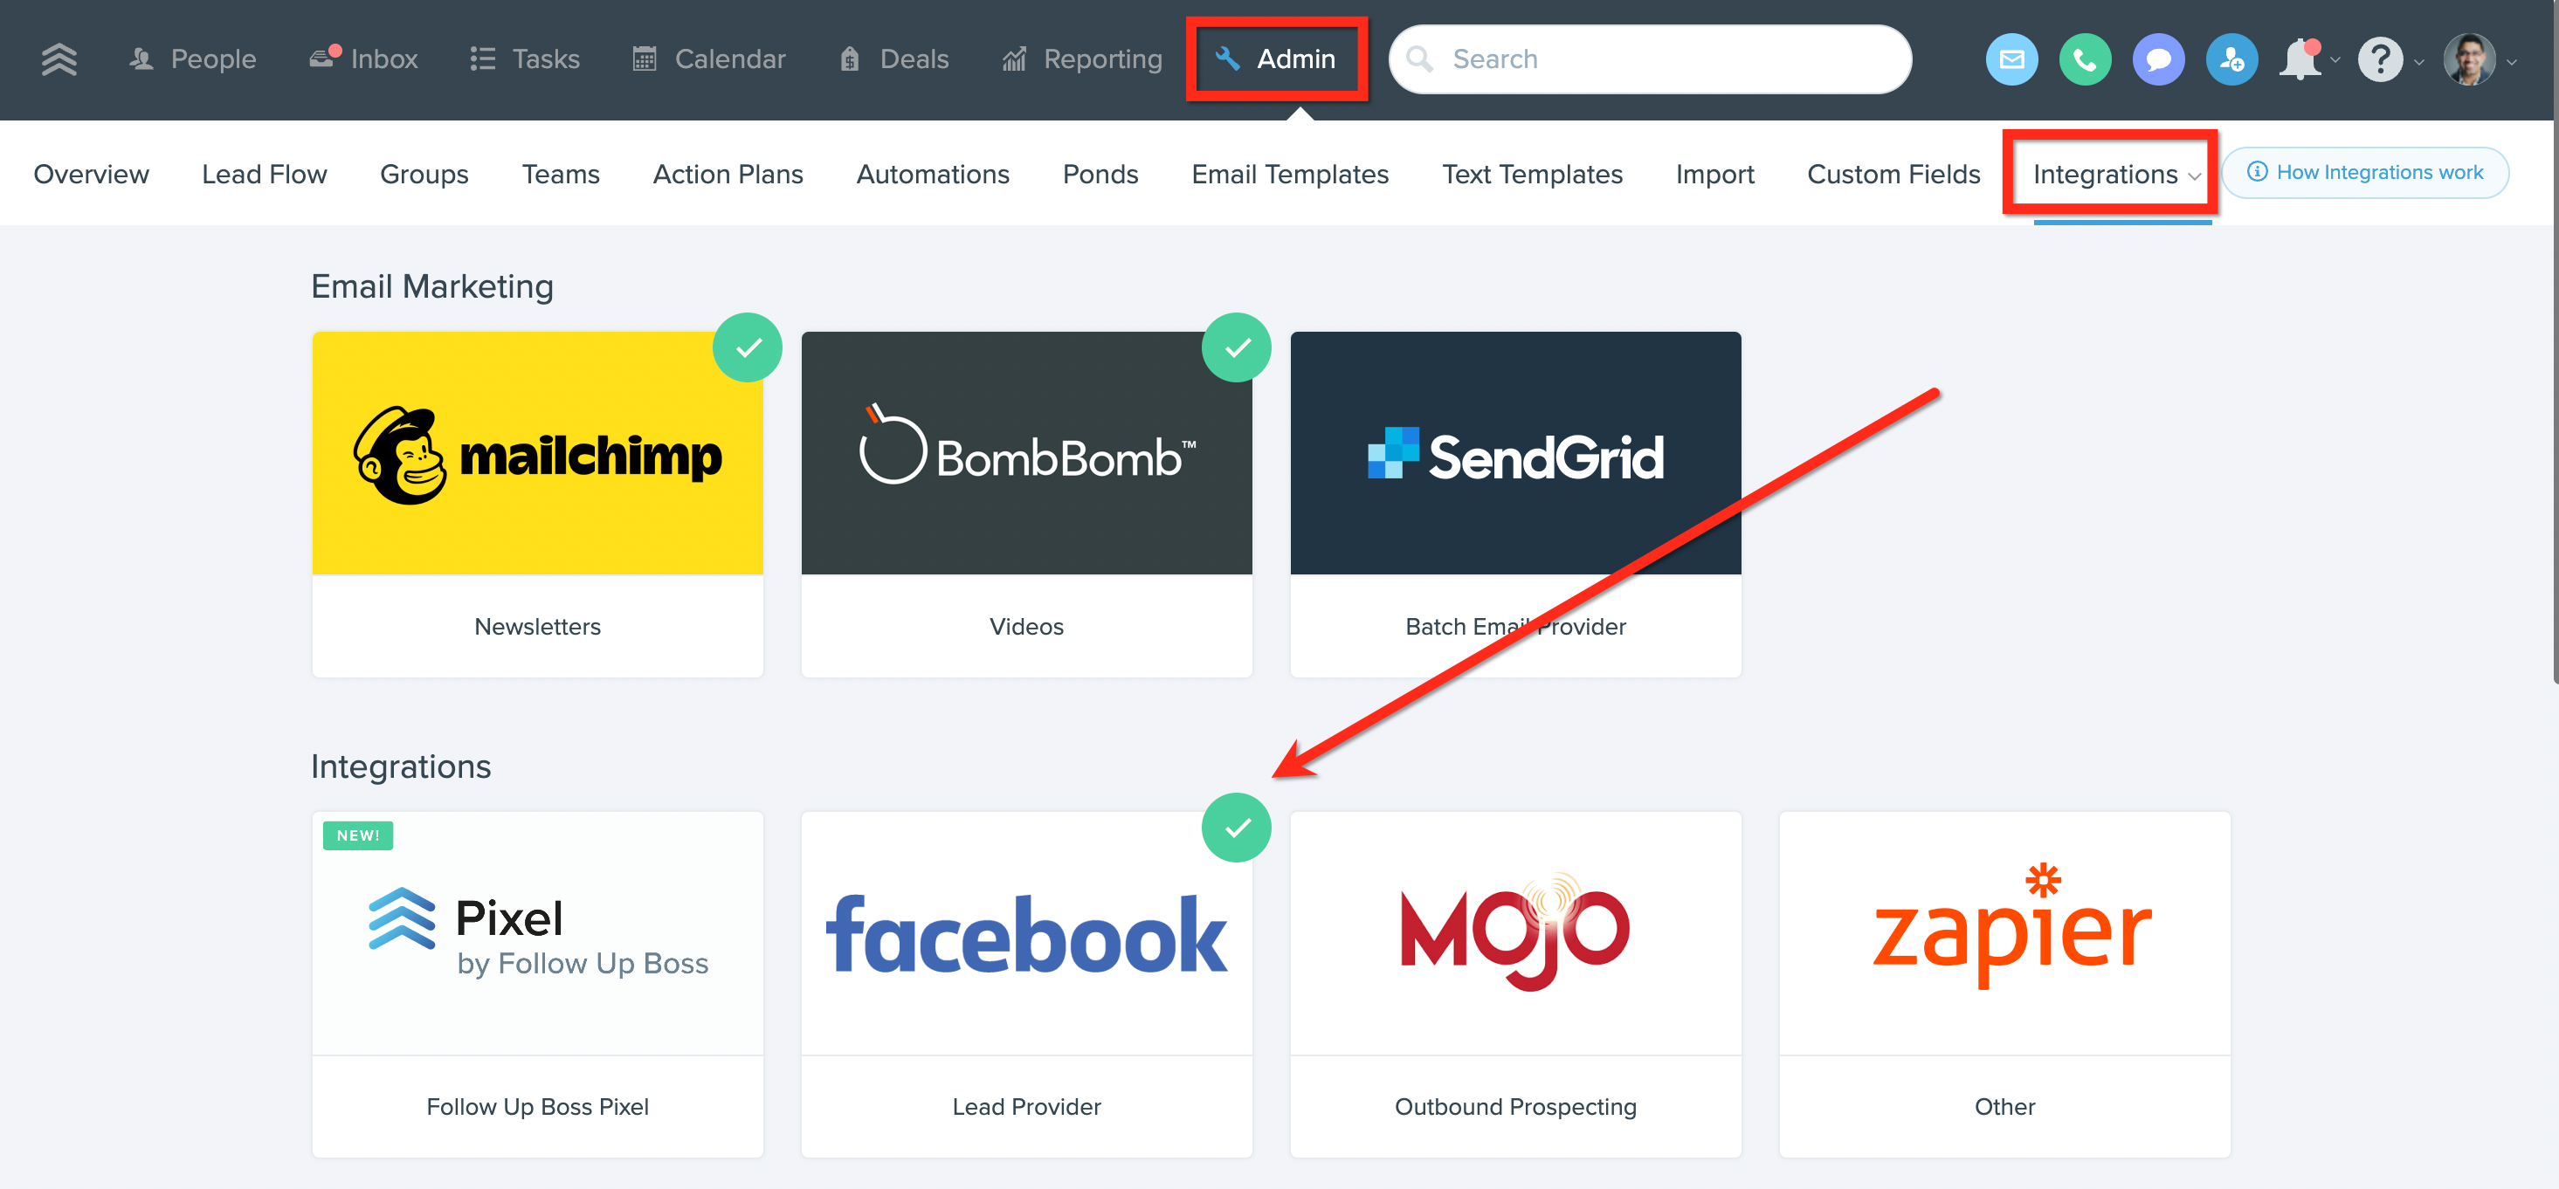The width and height of the screenshot is (2559, 1189).
Task: Click the Outbound Prospecting label
Action: click(1515, 1107)
